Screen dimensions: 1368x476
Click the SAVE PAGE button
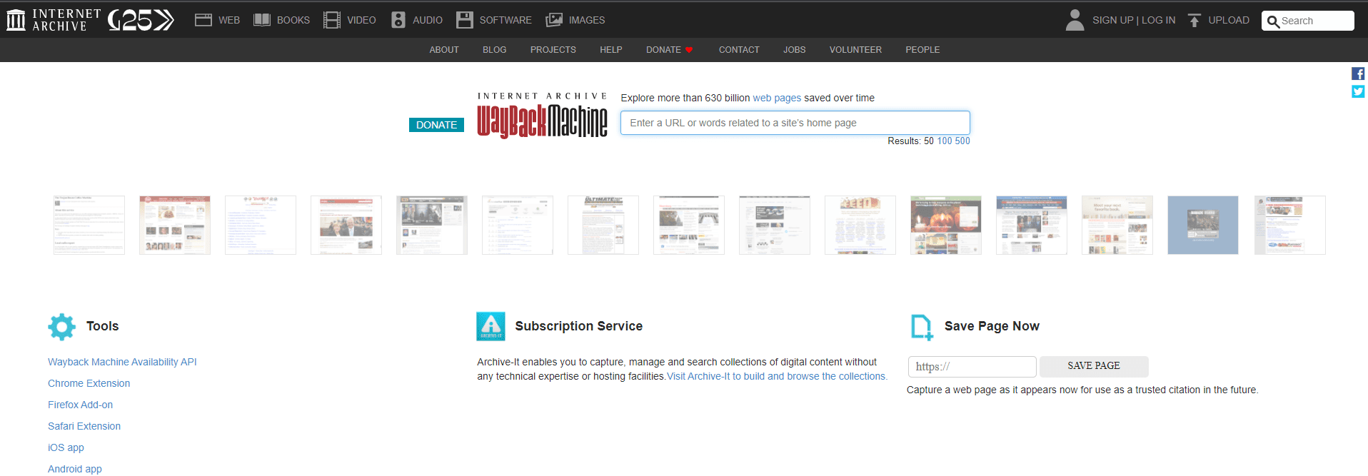(x=1094, y=366)
